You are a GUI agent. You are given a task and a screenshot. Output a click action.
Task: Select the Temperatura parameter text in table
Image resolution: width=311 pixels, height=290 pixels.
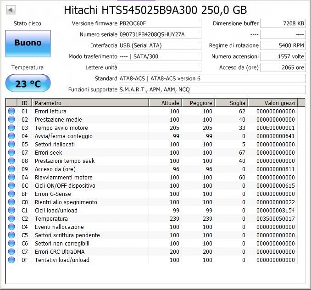point(51,218)
